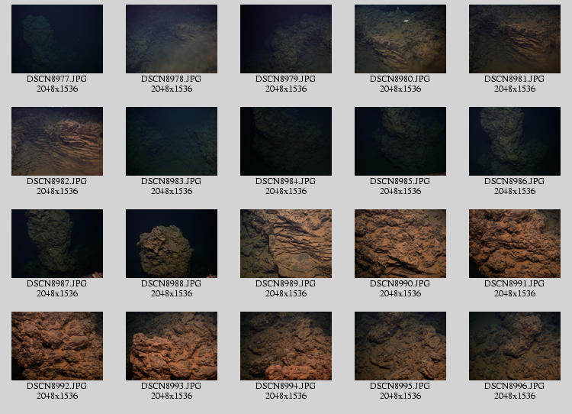
Task: View the DSCN8986.JPG rock pillar thumbnail
Action: tap(515, 141)
